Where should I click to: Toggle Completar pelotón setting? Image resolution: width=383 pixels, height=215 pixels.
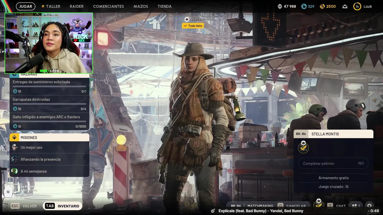click(x=333, y=163)
